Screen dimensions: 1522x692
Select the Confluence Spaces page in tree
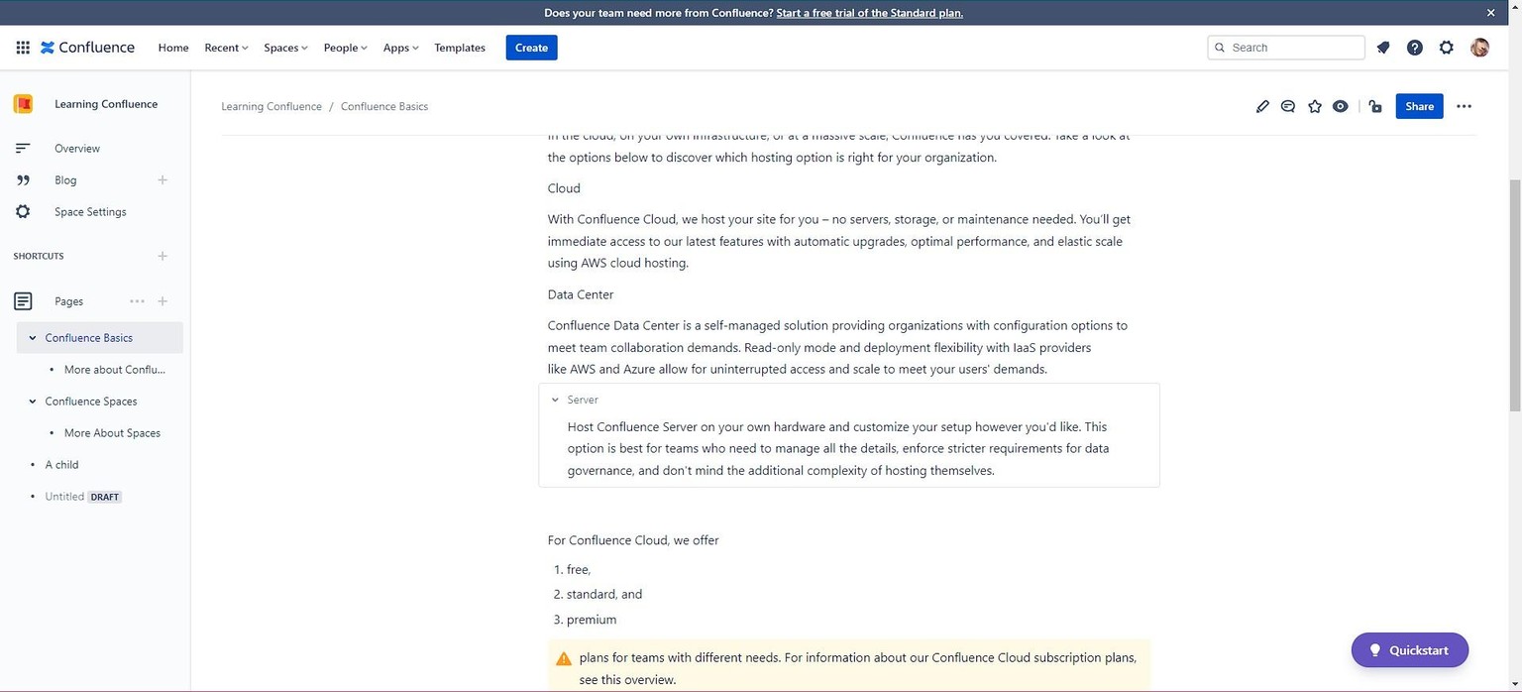coord(91,402)
